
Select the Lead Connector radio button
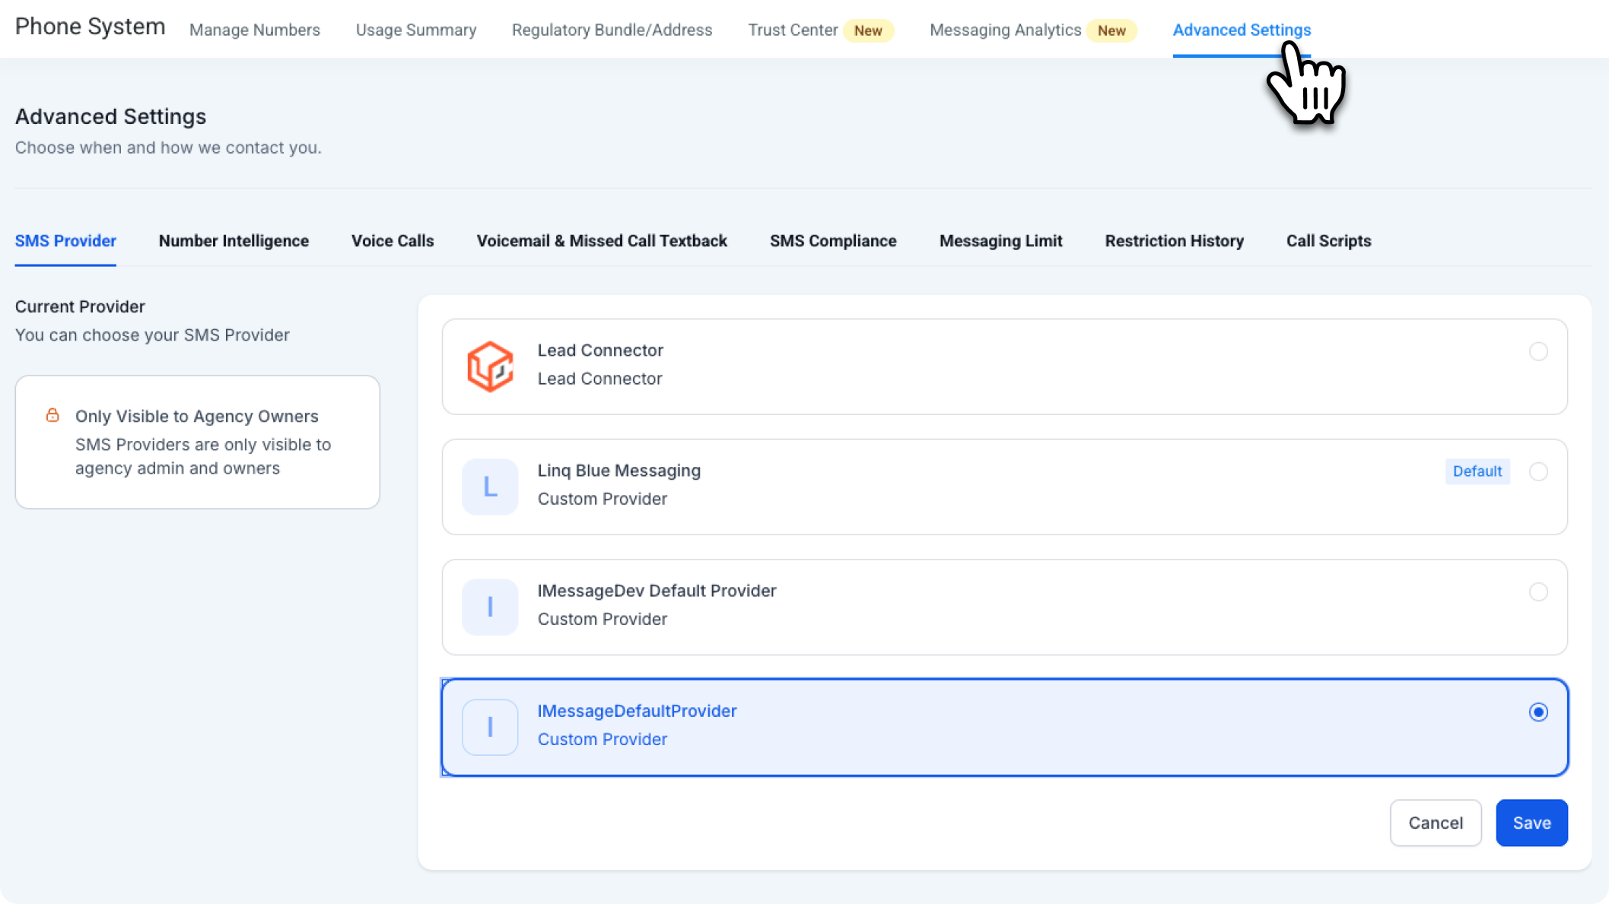[1538, 351]
